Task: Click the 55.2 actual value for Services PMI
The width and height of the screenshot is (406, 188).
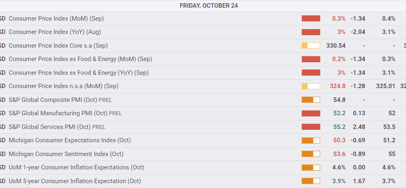Action: pos(339,127)
